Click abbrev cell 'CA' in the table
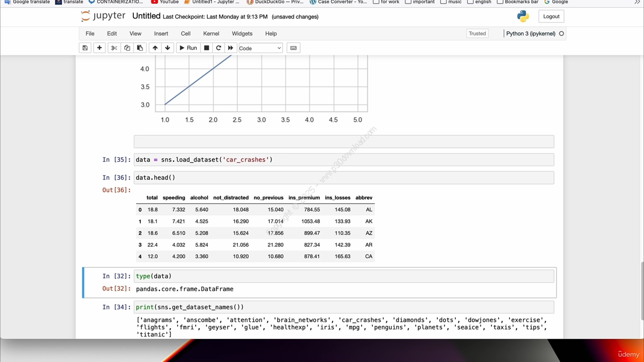The height and width of the screenshot is (362, 644). (x=369, y=256)
